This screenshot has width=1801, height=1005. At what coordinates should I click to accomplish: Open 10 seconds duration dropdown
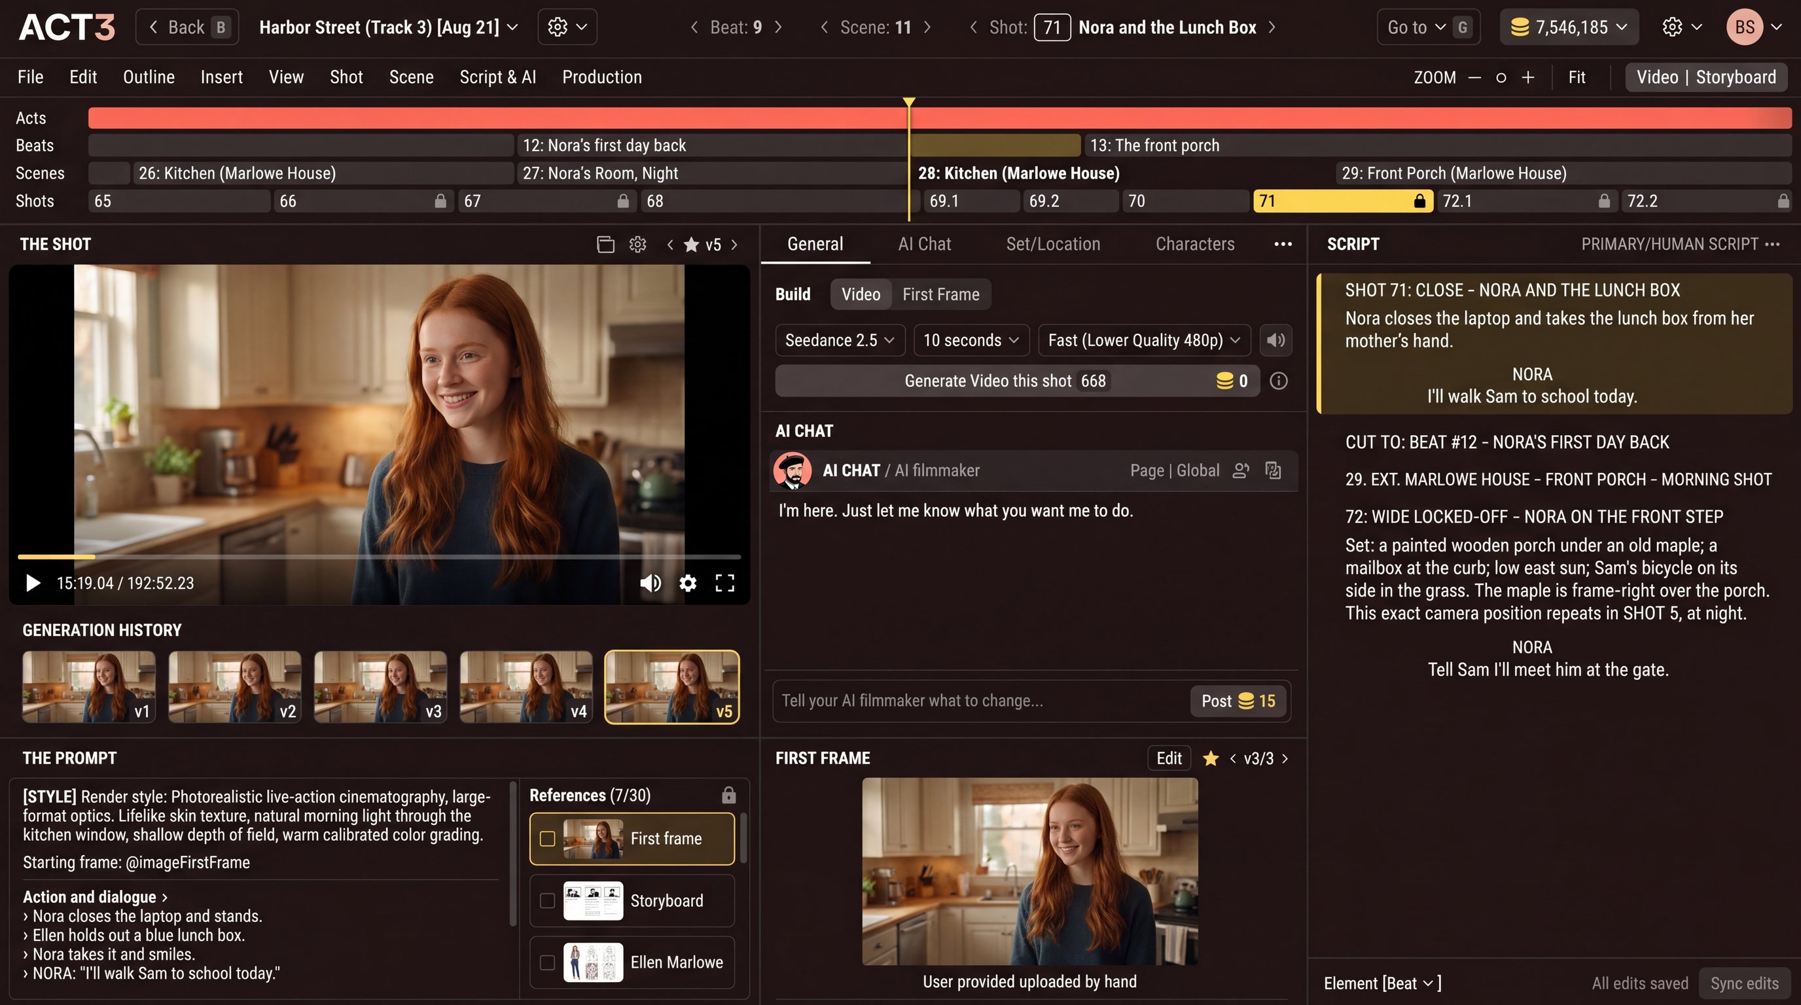(x=971, y=340)
